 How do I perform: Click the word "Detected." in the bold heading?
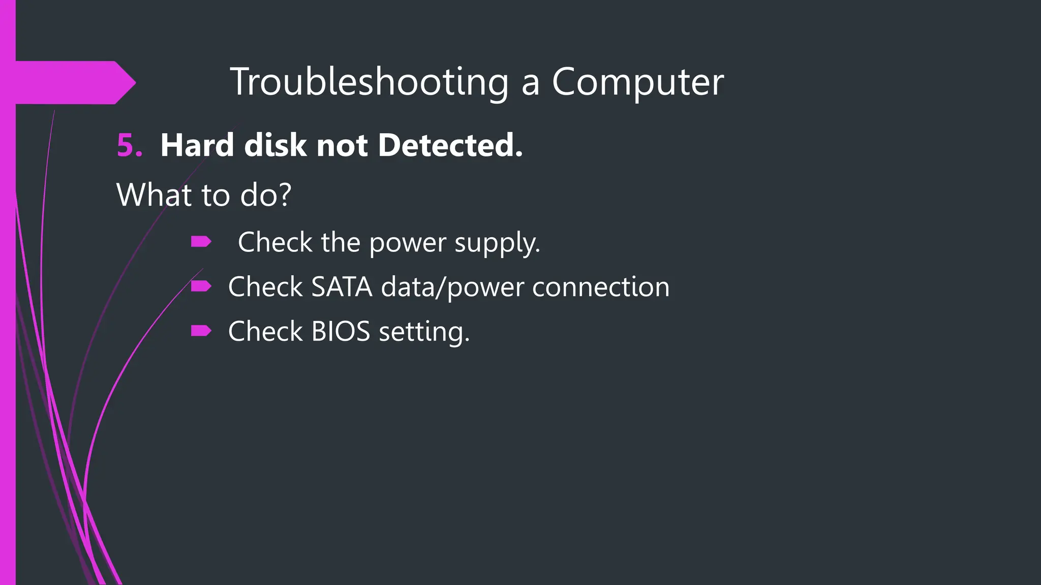pyautogui.click(x=450, y=145)
